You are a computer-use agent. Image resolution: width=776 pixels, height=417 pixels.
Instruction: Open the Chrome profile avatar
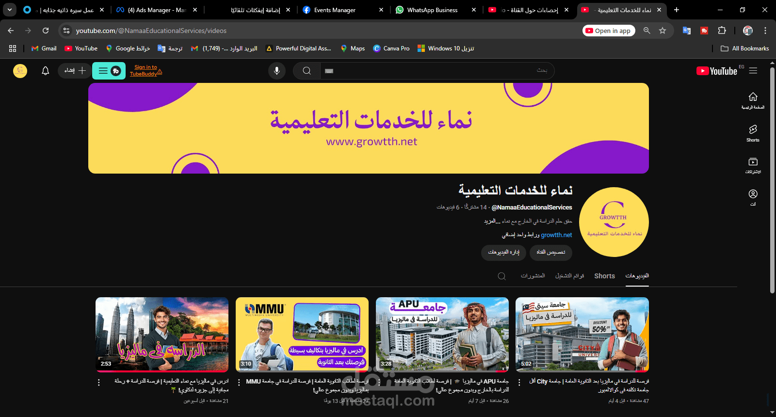click(748, 31)
